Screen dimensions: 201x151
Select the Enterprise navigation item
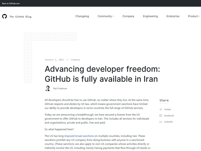[x=173, y=16]
